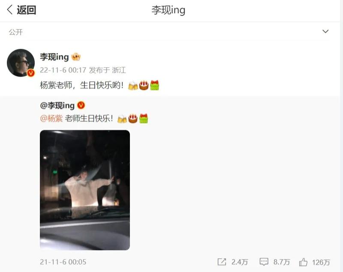
Task: Click the 21-11-6 00:05 original timestamp
Action: 63,262
